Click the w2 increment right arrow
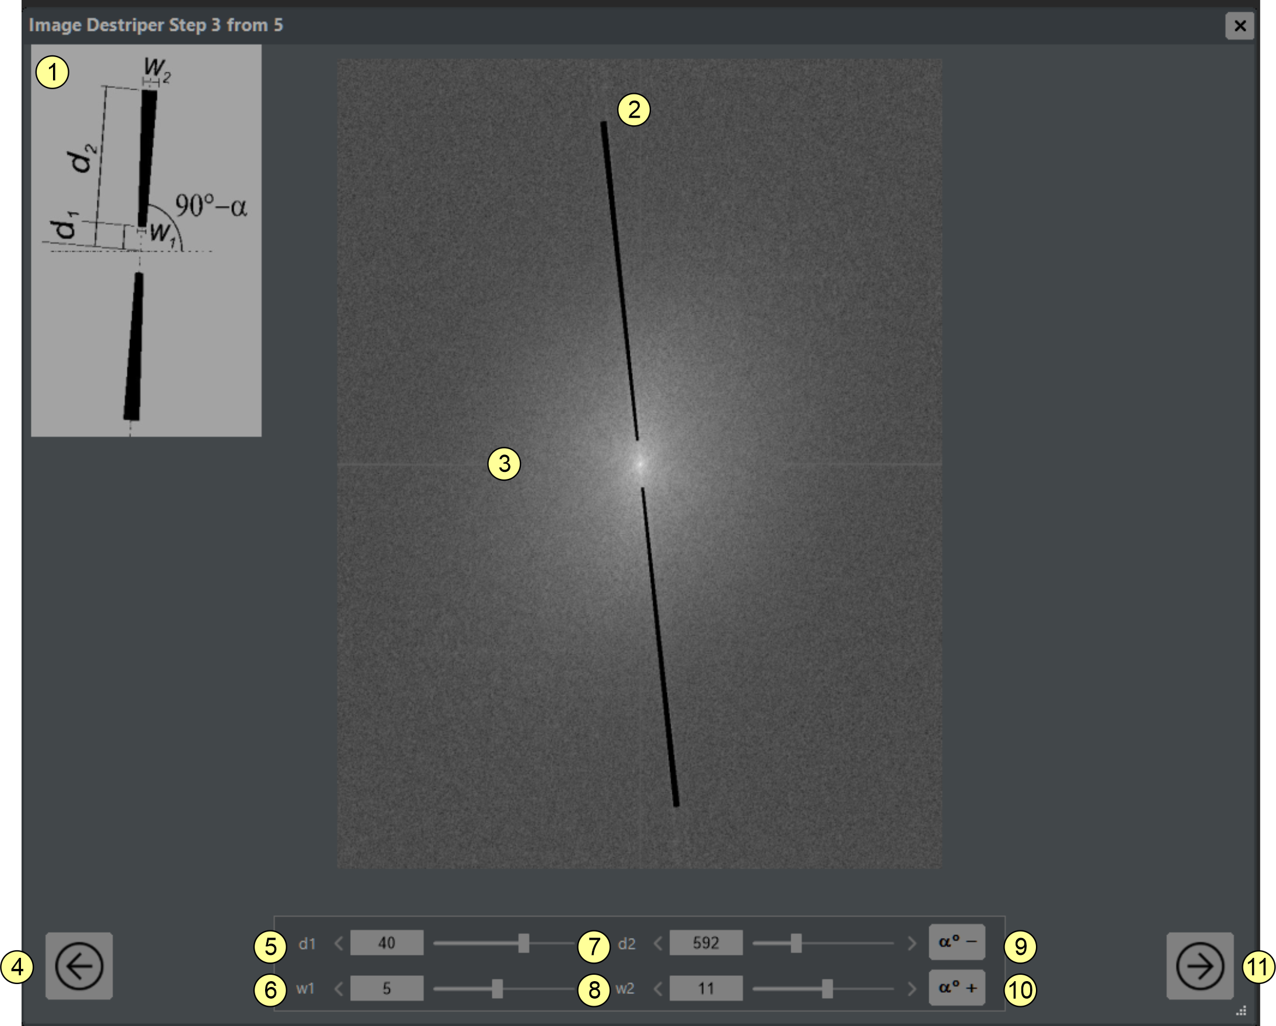 [911, 988]
